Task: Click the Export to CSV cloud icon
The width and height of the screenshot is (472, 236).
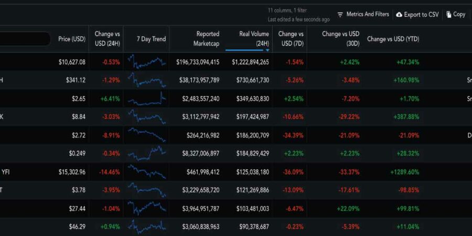Action: pos(399,15)
